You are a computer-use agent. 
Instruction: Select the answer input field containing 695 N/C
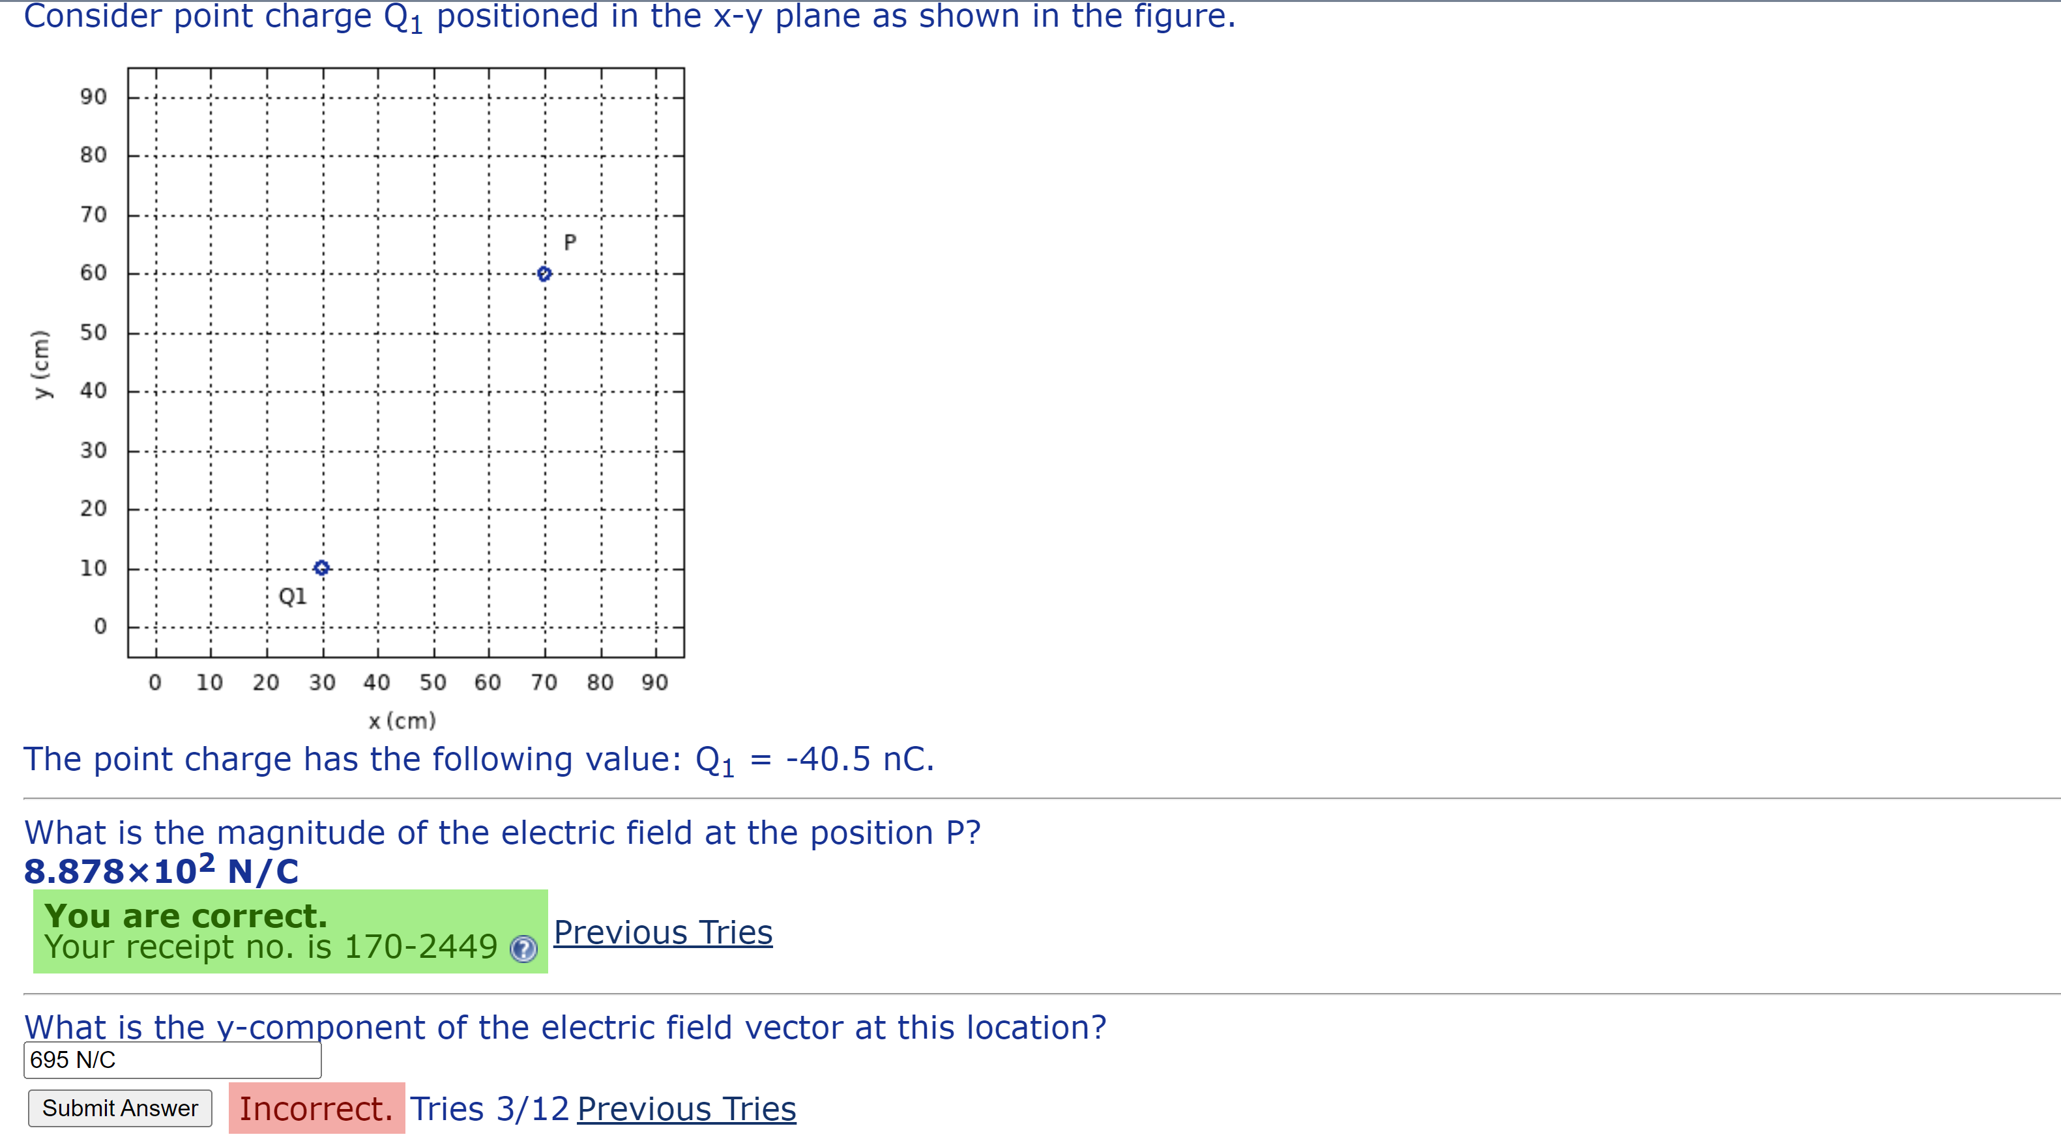click(x=172, y=1060)
